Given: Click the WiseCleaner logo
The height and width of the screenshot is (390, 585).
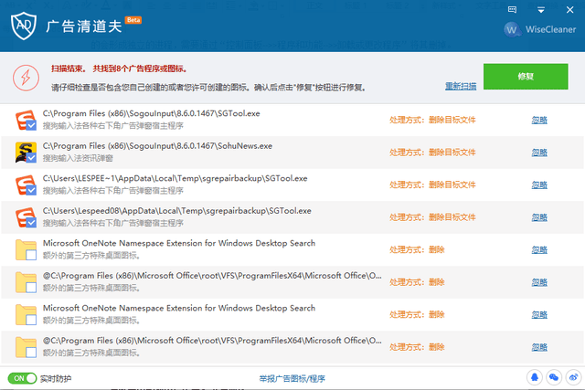Looking at the screenshot, I should click(540, 29).
